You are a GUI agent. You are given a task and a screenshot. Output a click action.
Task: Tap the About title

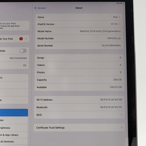(x=79, y=8)
